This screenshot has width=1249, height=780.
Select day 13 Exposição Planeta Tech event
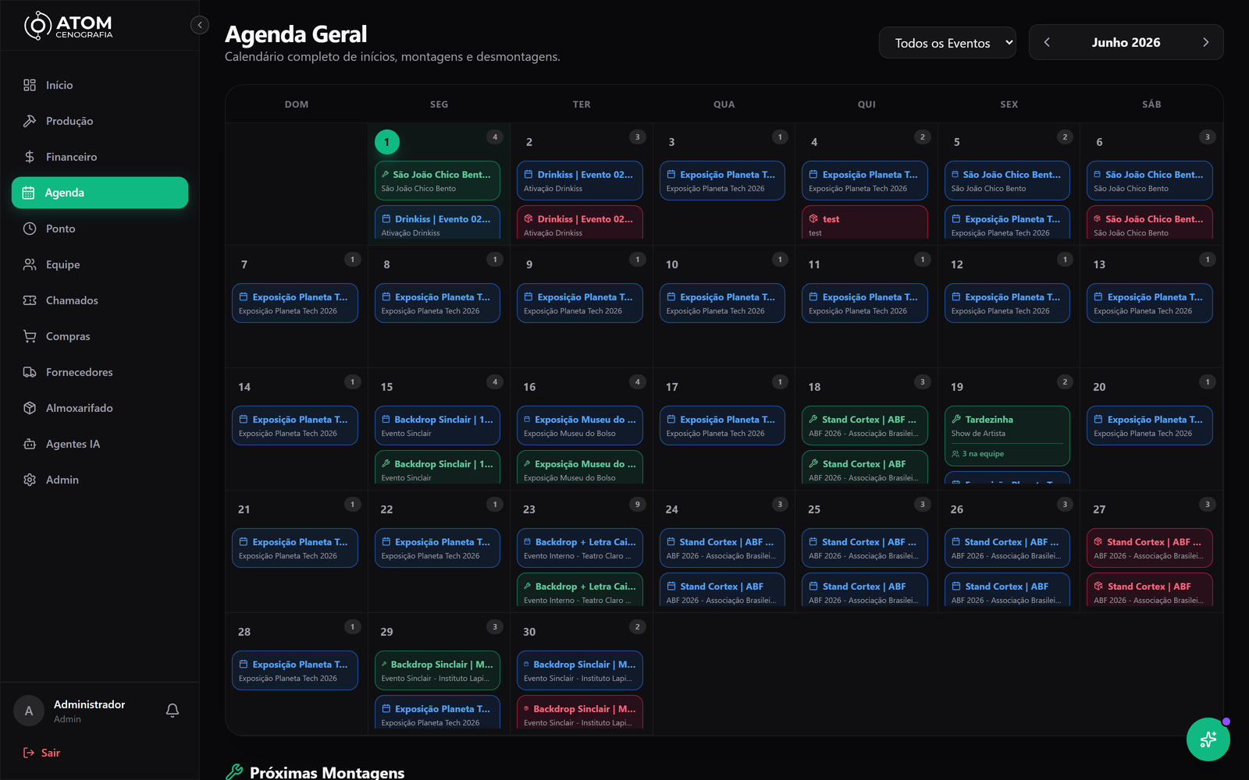pyautogui.click(x=1150, y=303)
